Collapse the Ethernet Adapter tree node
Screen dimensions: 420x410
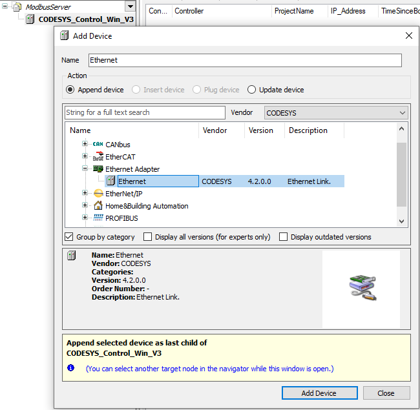85,169
